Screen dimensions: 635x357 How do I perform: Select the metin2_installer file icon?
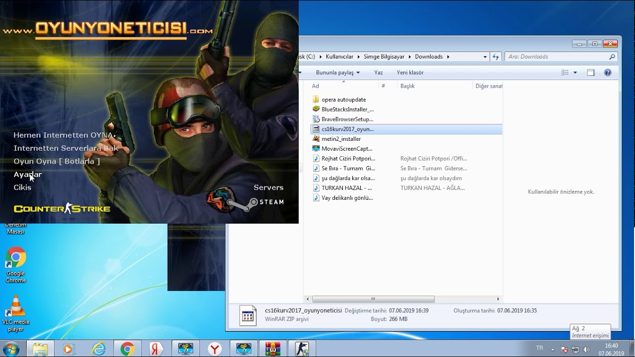(x=316, y=139)
